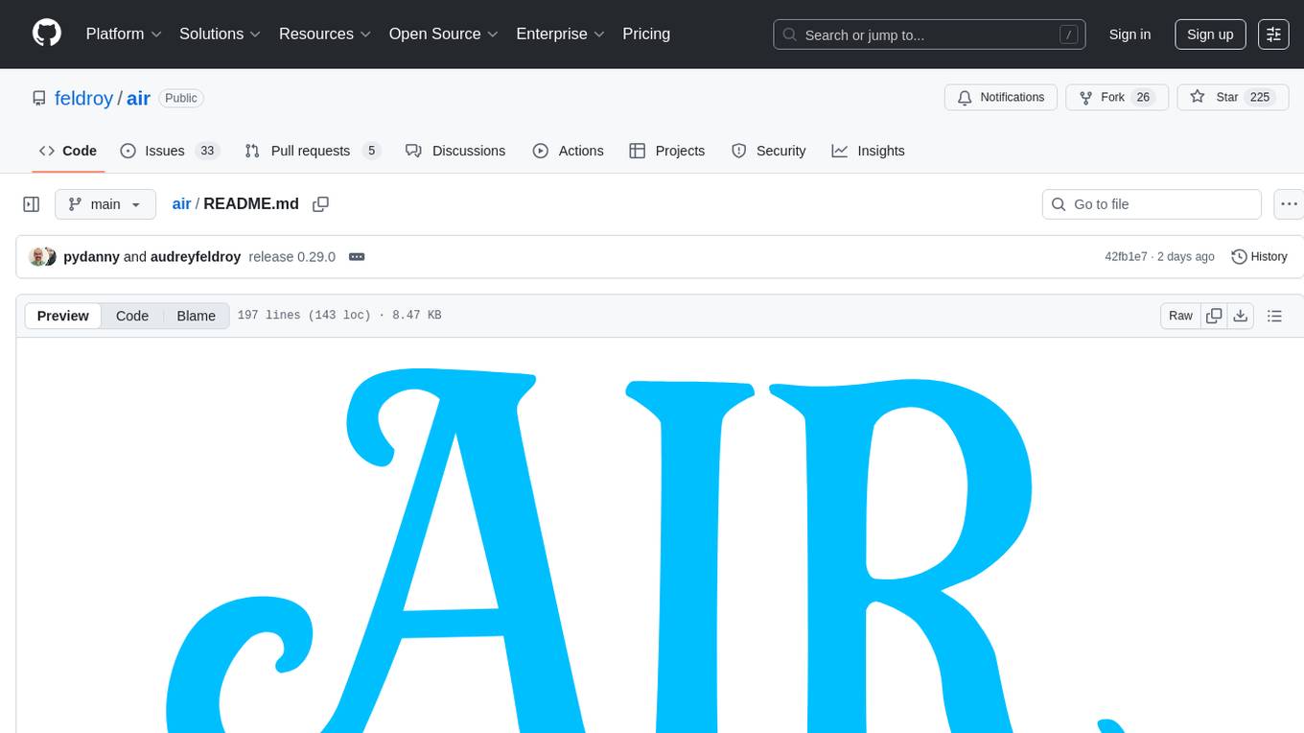The height and width of the screenshot is (733, 1304).
Task: Focus the Search or jump to field
Action: tap(929, 35)
